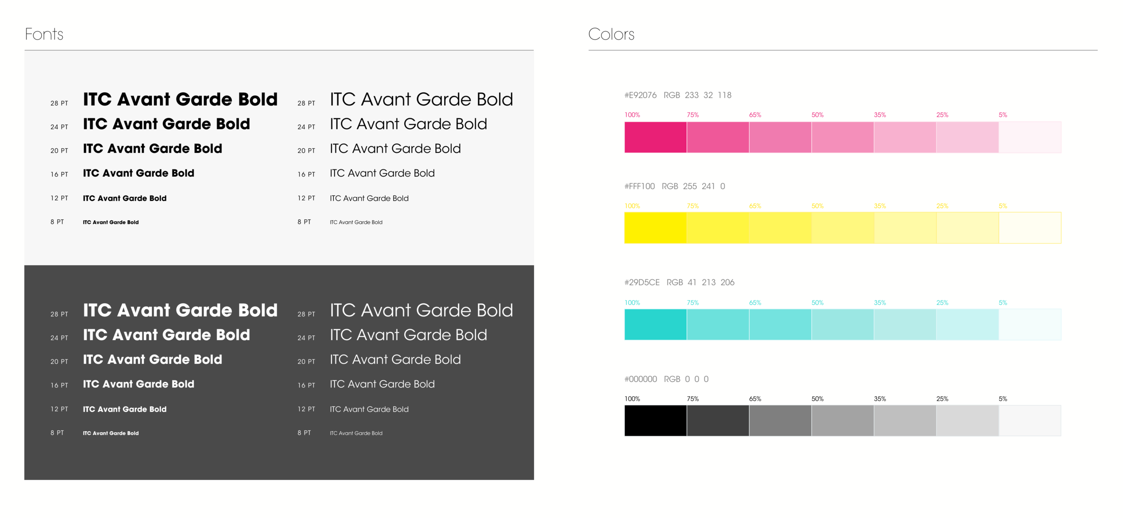Screen dimensions: 1123x518
Task: Click the 100% black swatch
Action: [655, 421]
